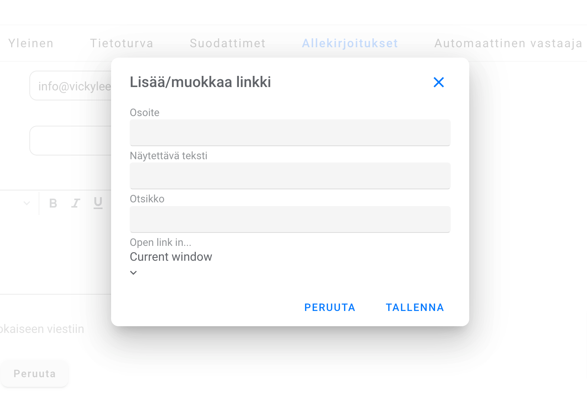The image size is (587, 398).
Task: Click the info@vickylee email field
Action: [71, 86]
